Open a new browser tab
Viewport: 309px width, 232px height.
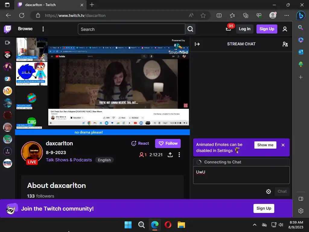(x=92, y=5)
